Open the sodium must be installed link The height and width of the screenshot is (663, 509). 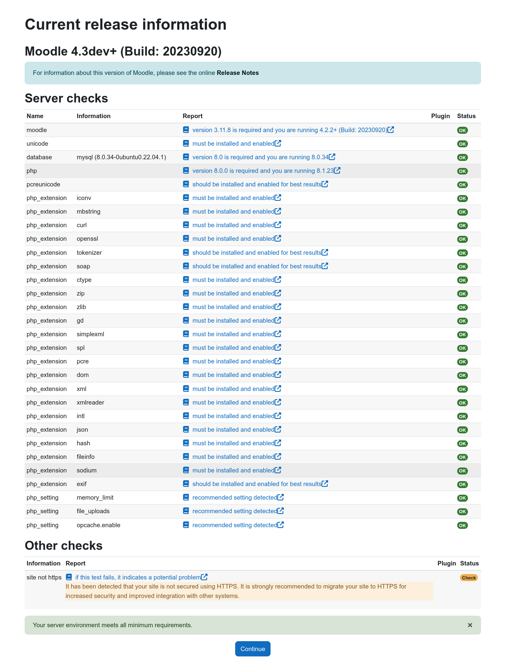pyautogui.click(x=233, y=470)
